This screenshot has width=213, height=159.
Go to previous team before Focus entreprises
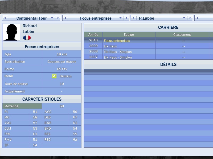click(x=65, y=18)
